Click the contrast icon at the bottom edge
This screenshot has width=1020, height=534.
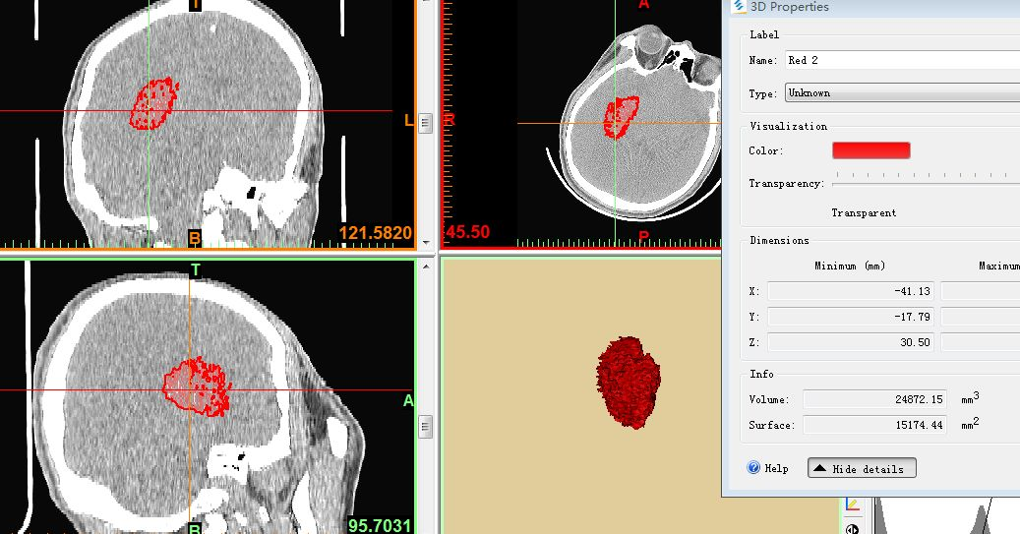tap(852, 529)
